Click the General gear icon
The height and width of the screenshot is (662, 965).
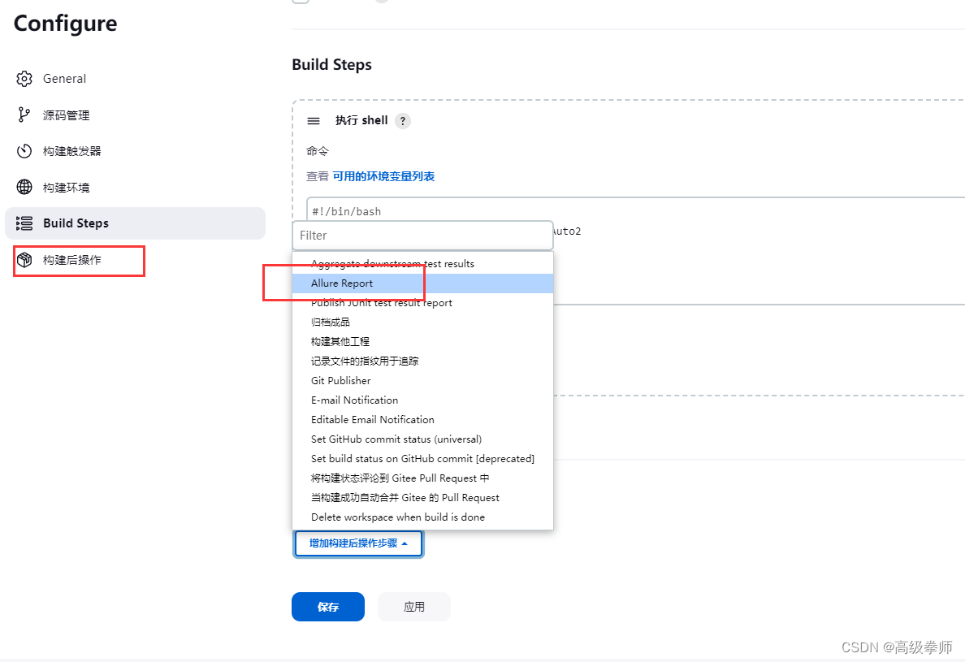pos(24,79)
